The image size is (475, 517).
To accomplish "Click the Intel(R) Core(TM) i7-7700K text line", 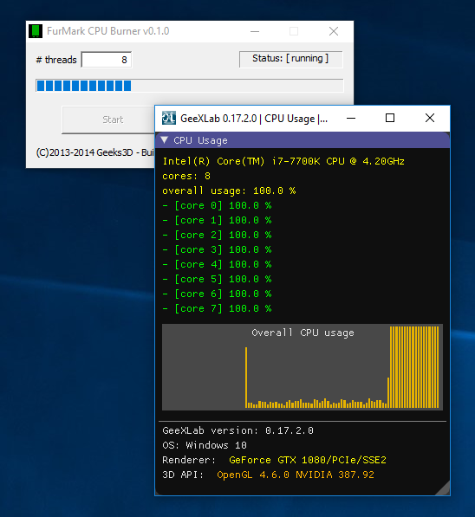I will pos(283,161).
